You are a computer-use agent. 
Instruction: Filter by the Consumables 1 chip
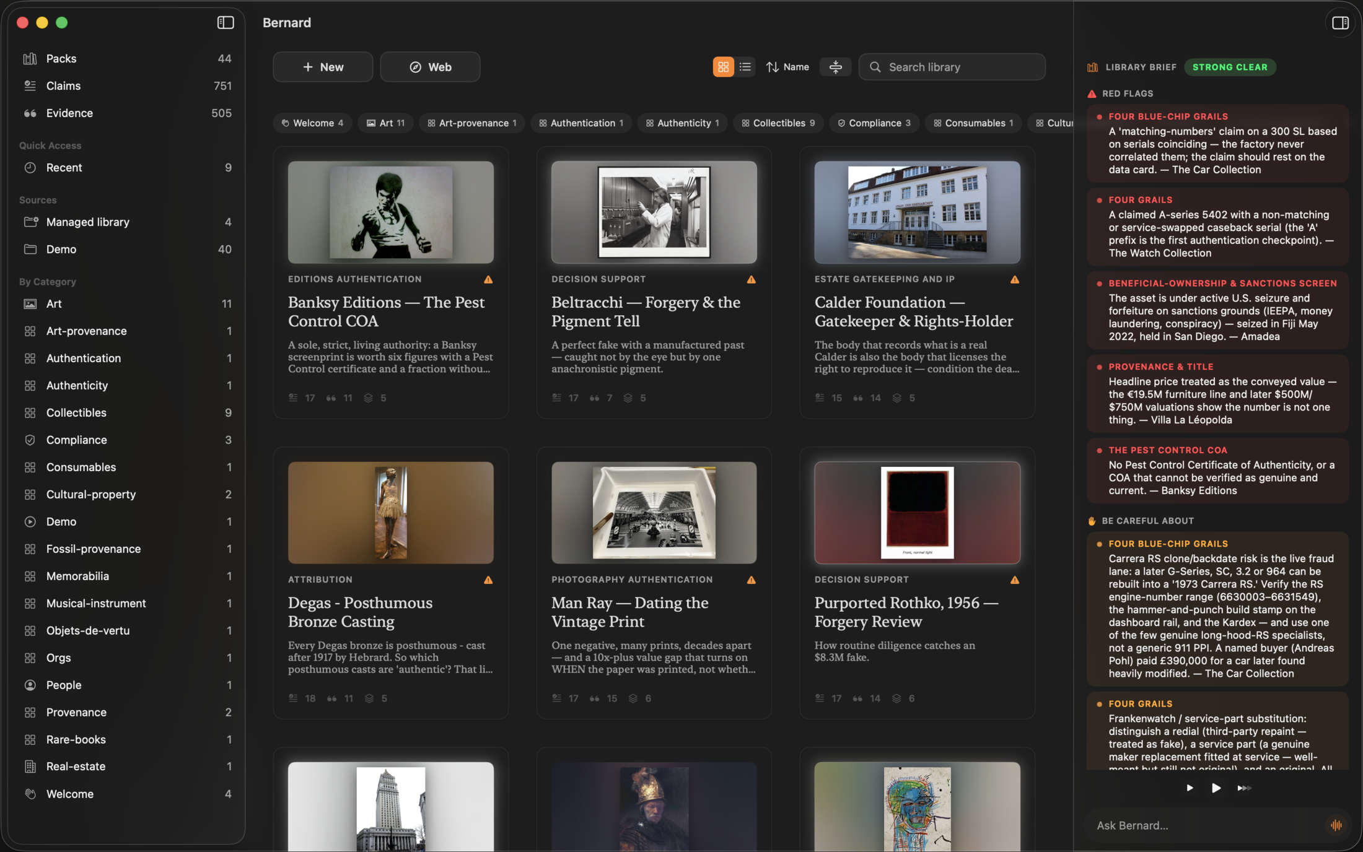tap(973, 123)
